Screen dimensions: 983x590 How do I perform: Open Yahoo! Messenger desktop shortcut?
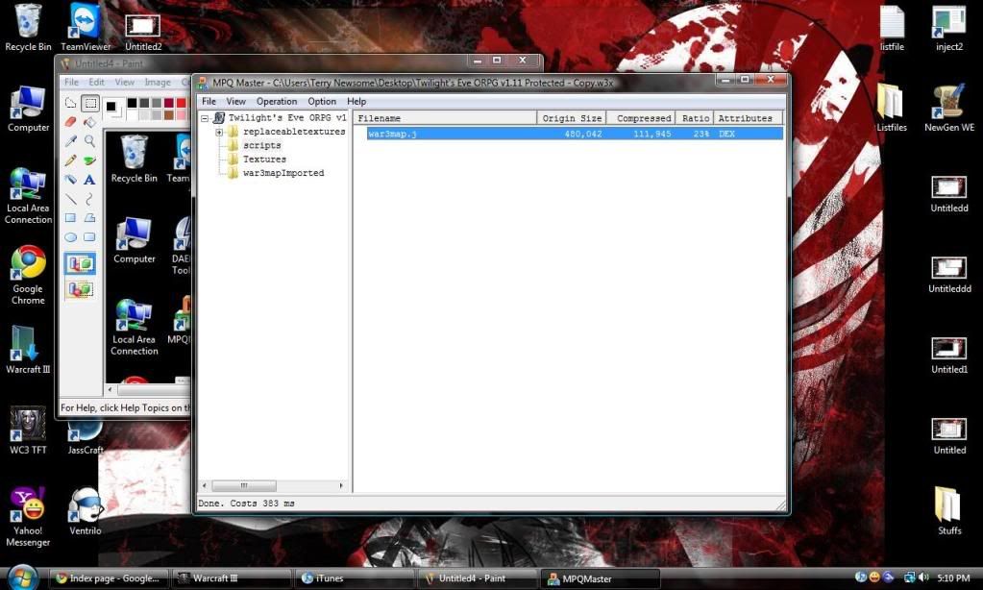[x=28, y=517]
